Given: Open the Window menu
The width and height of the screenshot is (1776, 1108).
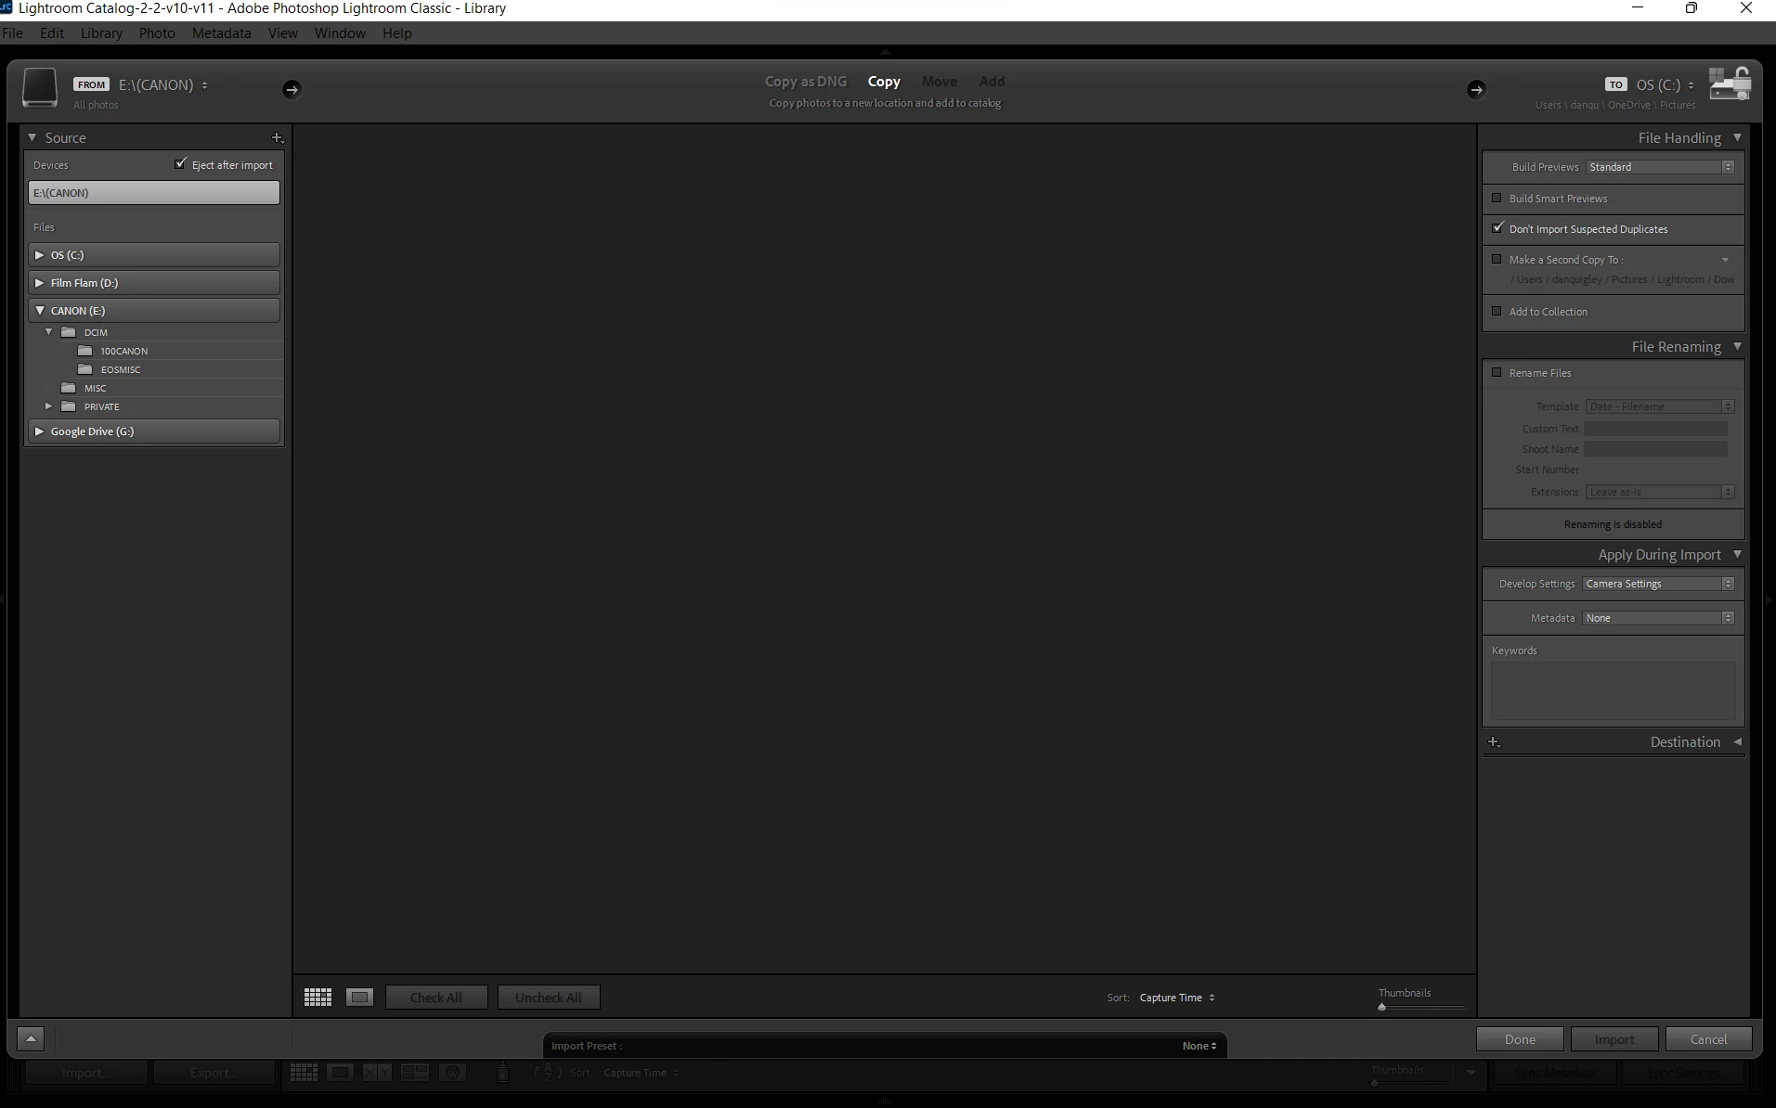Looking at the screenshot, I should click(340, 33).
